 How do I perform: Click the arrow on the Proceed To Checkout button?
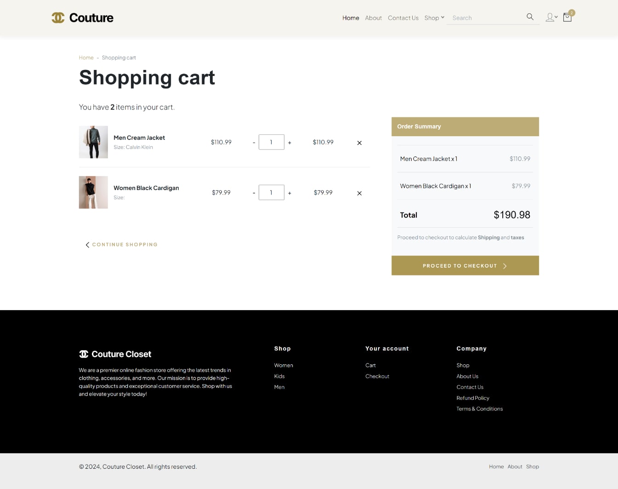click(x=505, y=266)
